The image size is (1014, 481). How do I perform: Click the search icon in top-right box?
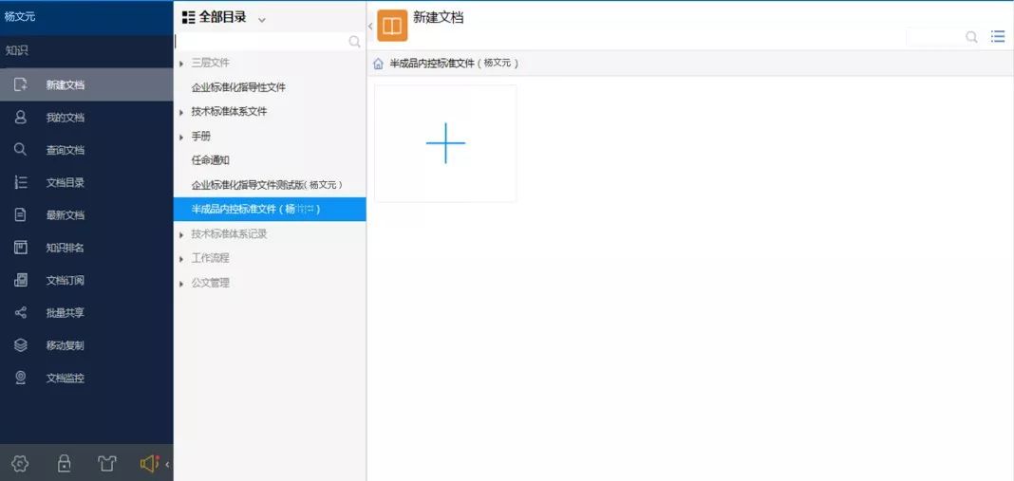[971, 37]
